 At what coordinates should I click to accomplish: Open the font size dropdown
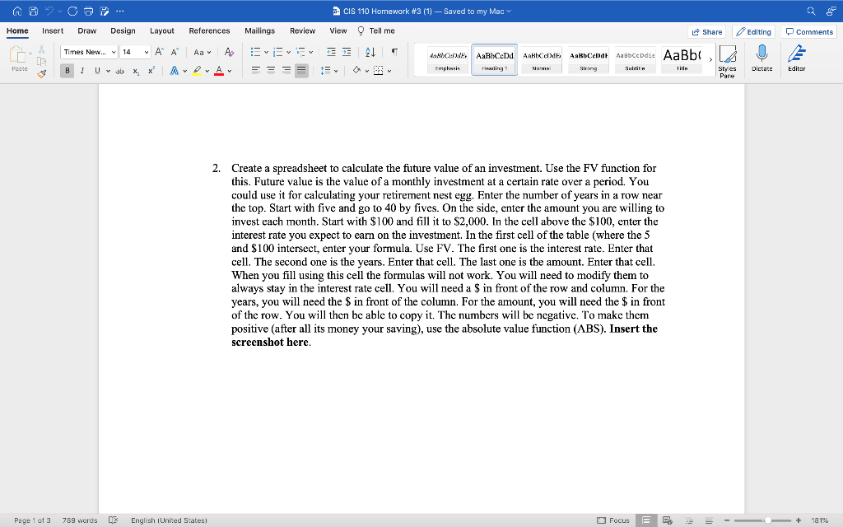(x=146, y=52)
